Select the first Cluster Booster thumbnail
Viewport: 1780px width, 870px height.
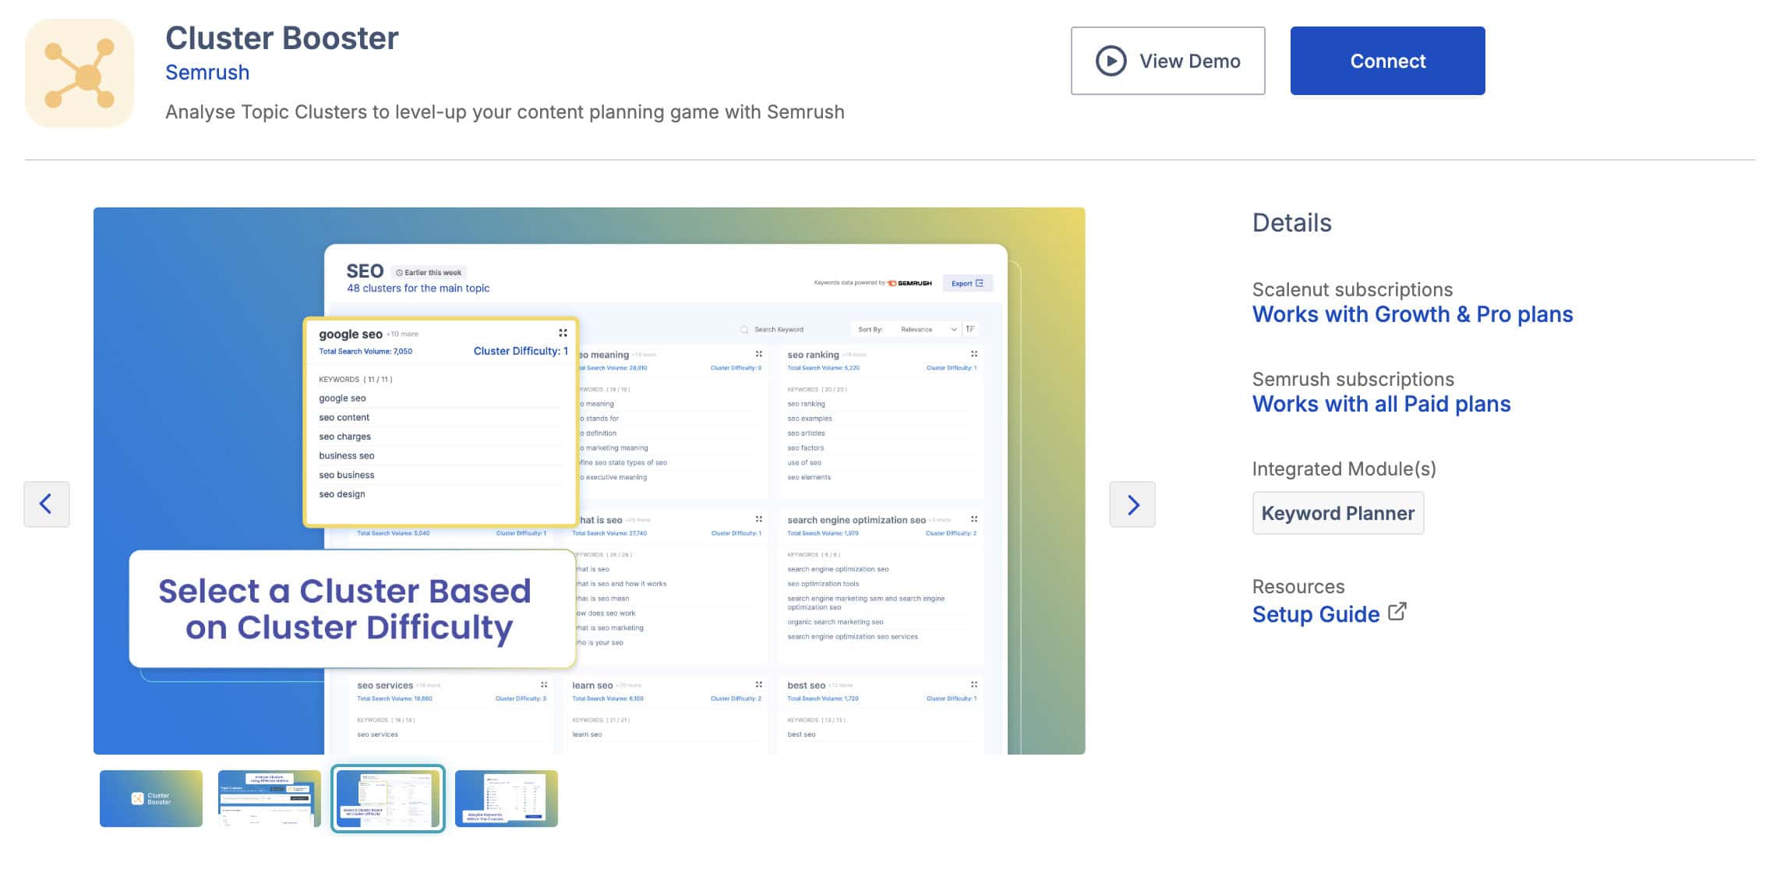[x=151, y=798]
